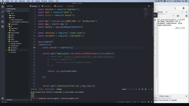Open react-dom.development.js source link
Screen dimensions: 189x106
point(171,19)
